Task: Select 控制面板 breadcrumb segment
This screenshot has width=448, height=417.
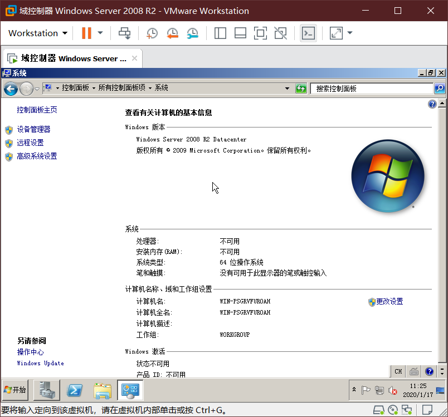Action: [75, 88]
